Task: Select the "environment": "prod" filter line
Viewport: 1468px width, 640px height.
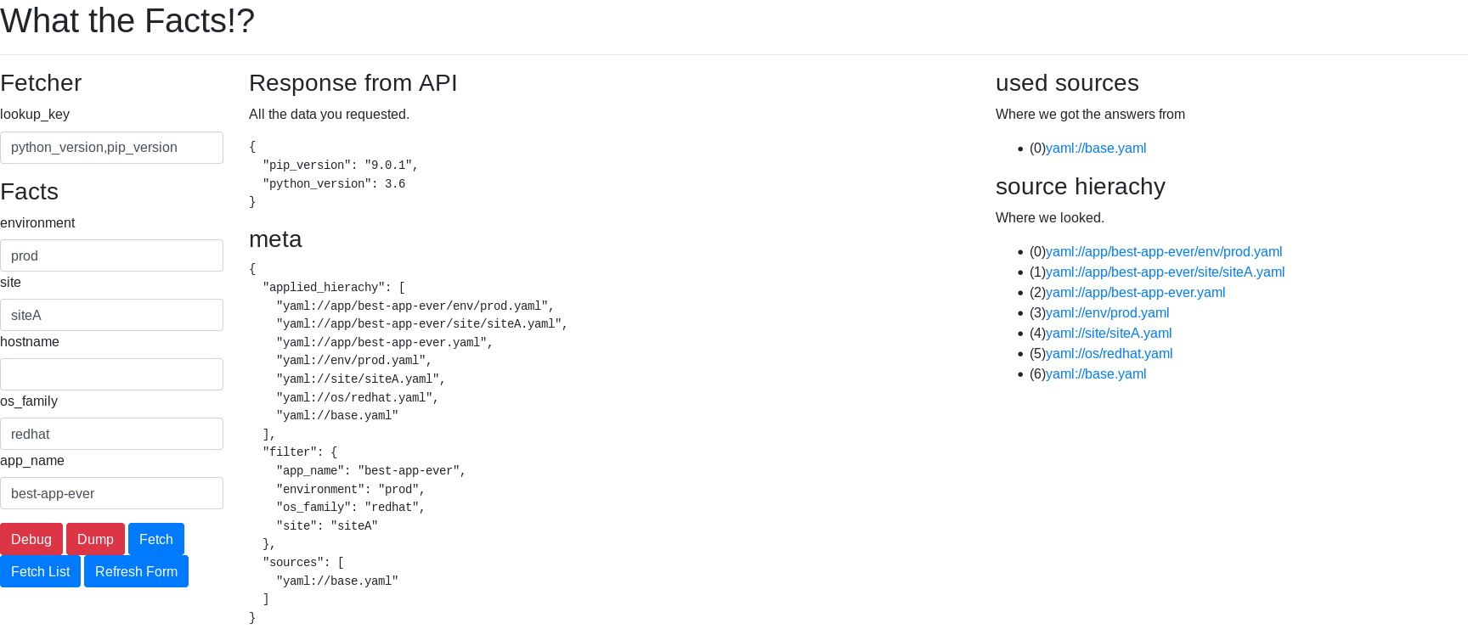Action: pos(351,490)
